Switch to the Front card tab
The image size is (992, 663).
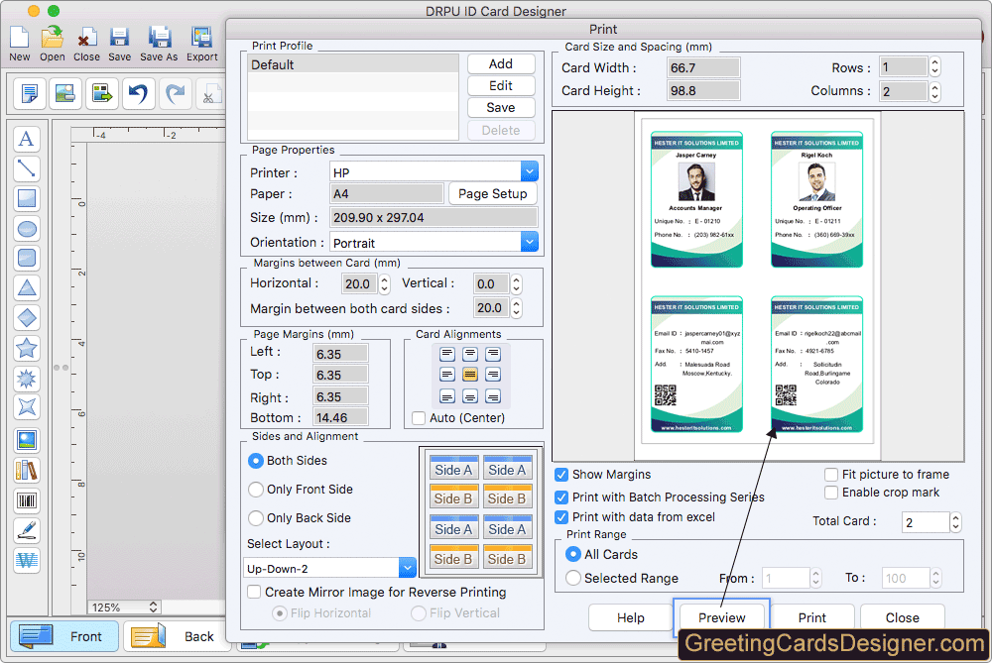pyautogui.click(x=63, y=636)
